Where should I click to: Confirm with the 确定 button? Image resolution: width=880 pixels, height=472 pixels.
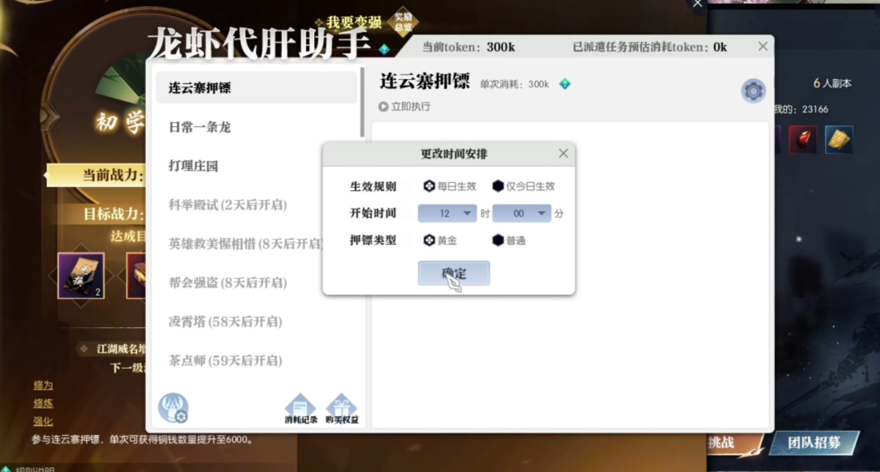click(x=453, y=273)
